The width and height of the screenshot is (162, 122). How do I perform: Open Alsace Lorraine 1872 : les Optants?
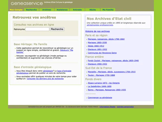click(104, 83)
